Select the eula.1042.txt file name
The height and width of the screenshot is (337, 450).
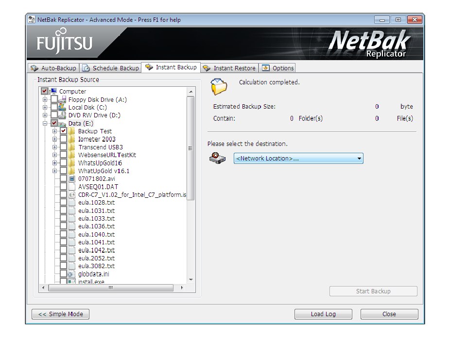96,250
